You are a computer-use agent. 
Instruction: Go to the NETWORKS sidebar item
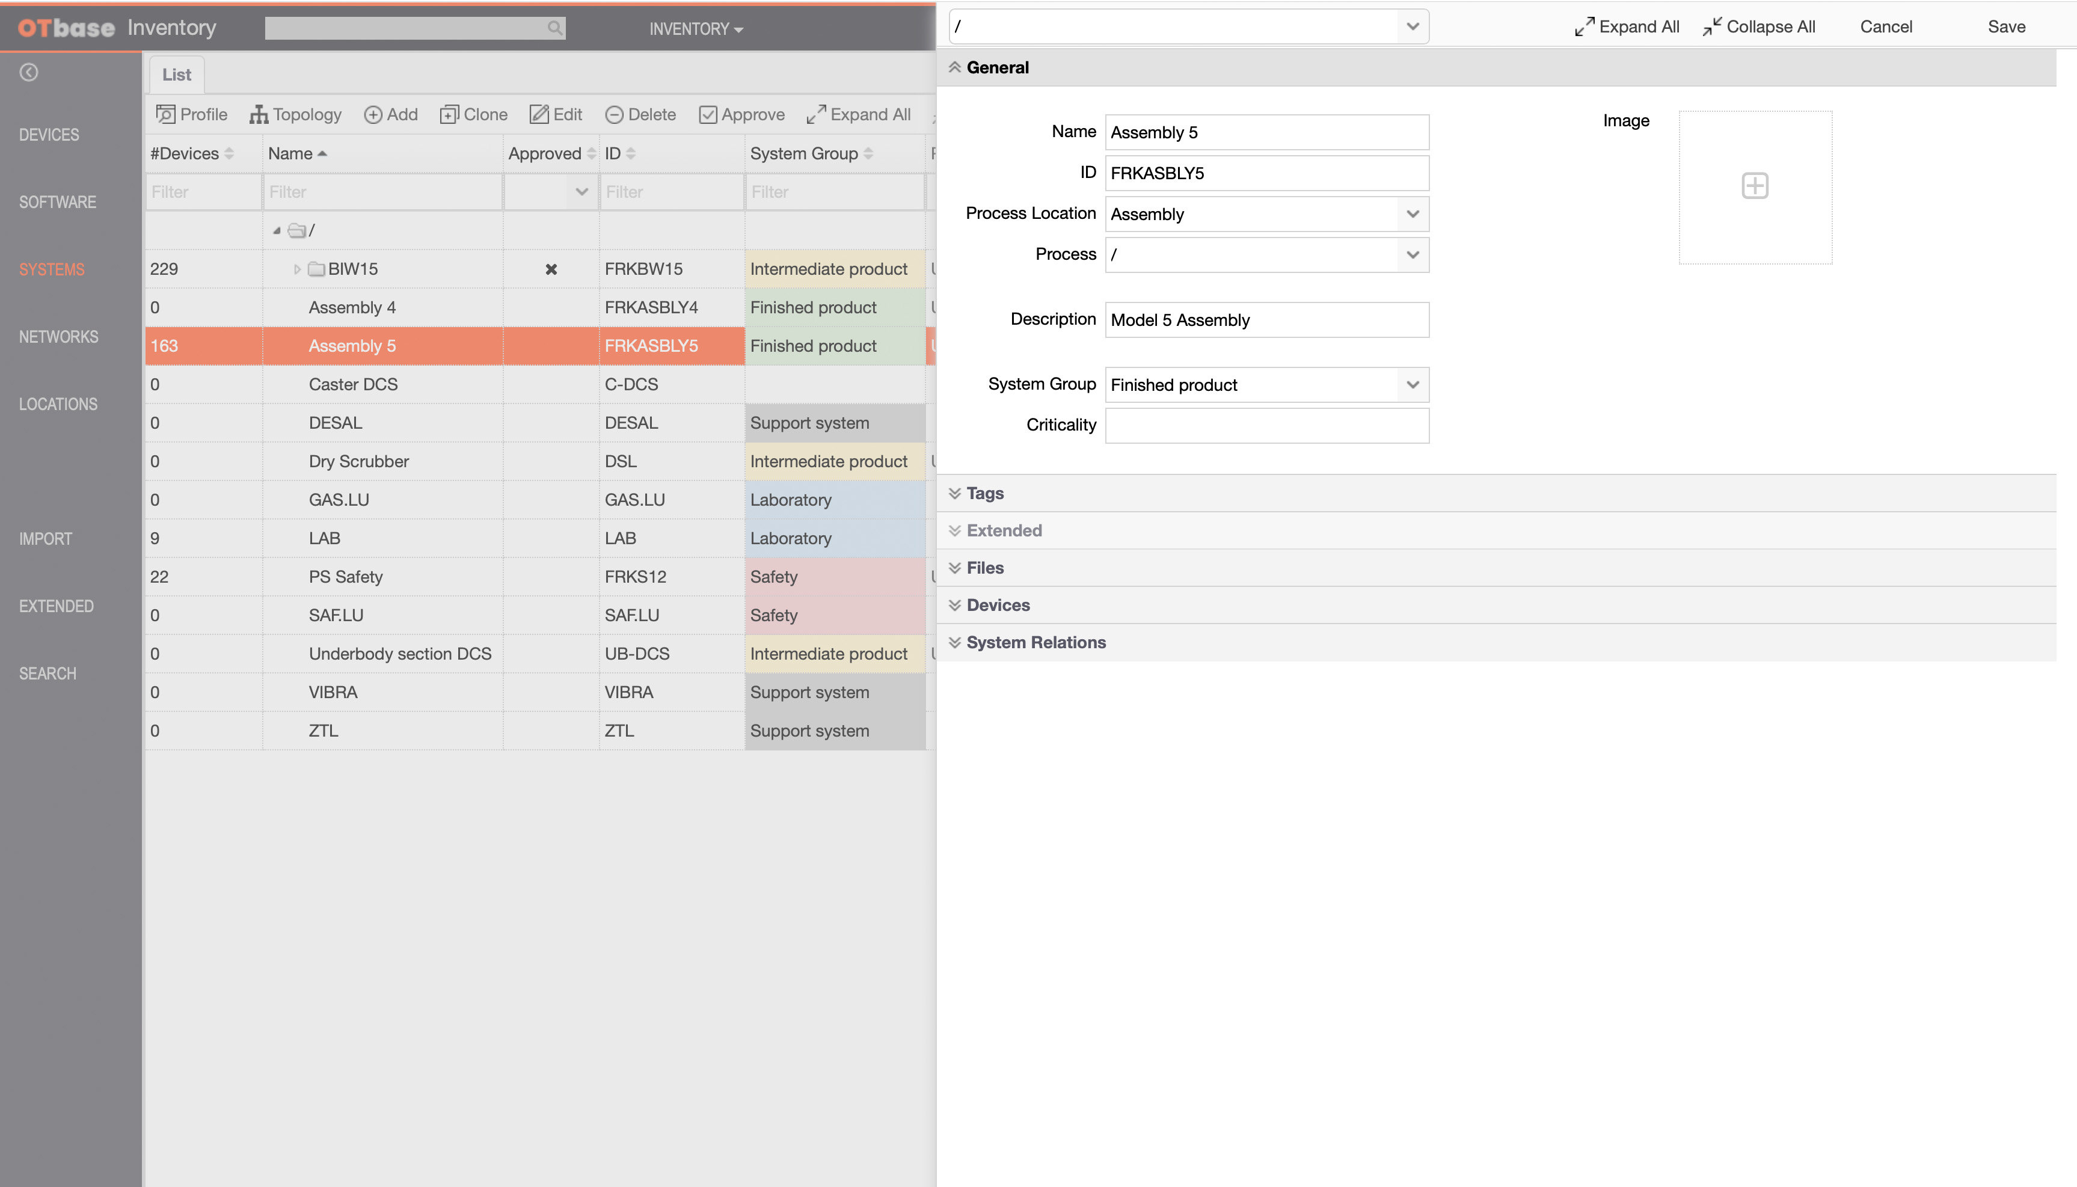click(x=59, y=337)
